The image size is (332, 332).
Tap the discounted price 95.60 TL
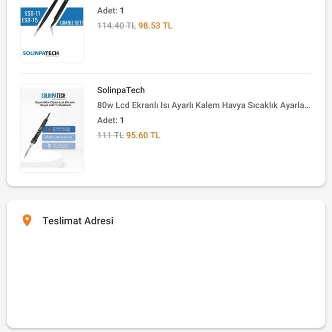(143, 135)
